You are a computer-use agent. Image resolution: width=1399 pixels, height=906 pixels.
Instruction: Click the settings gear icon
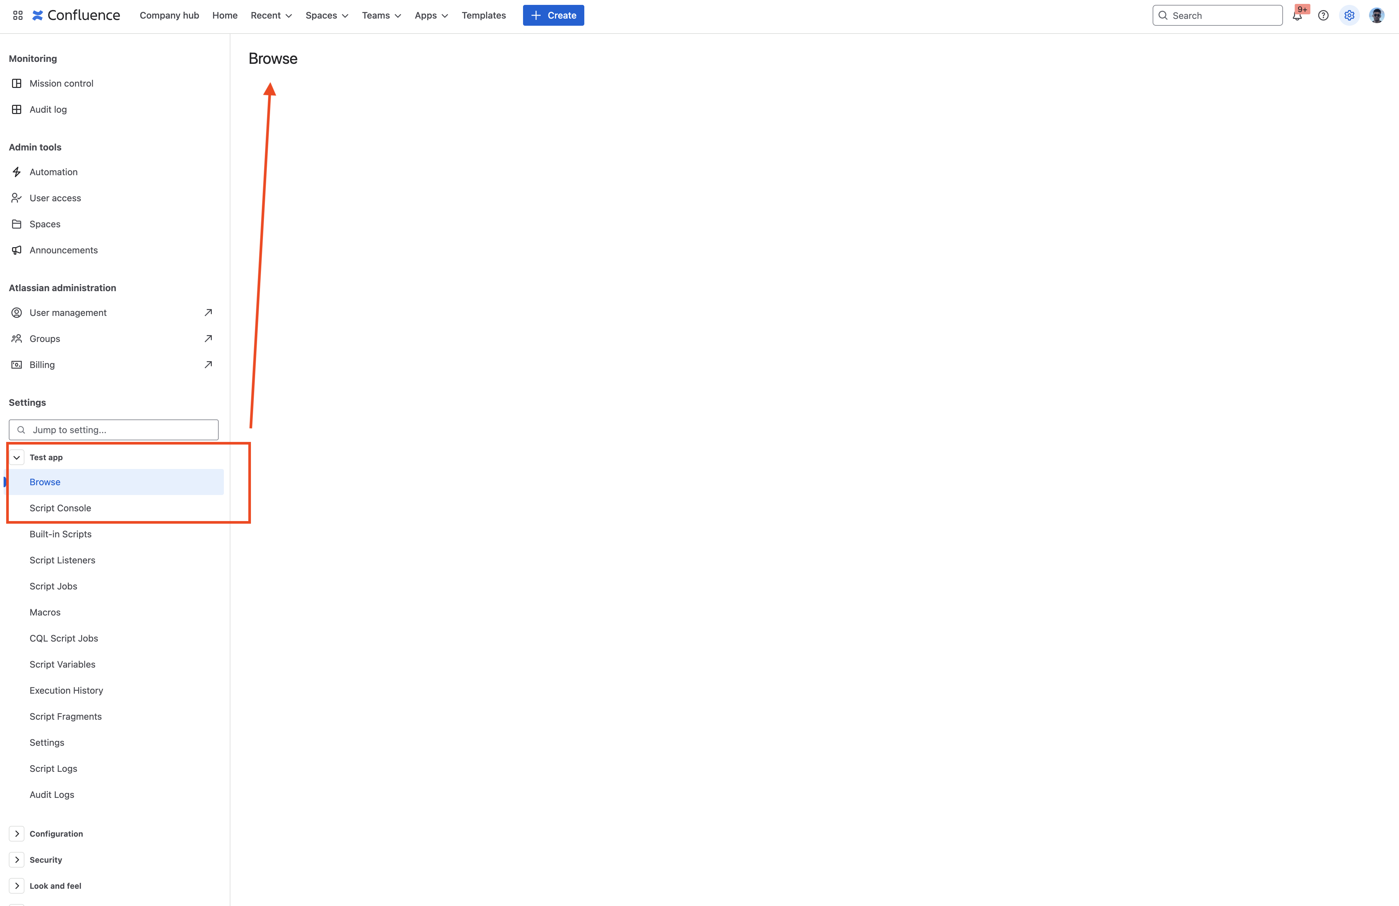point(1349,16)
